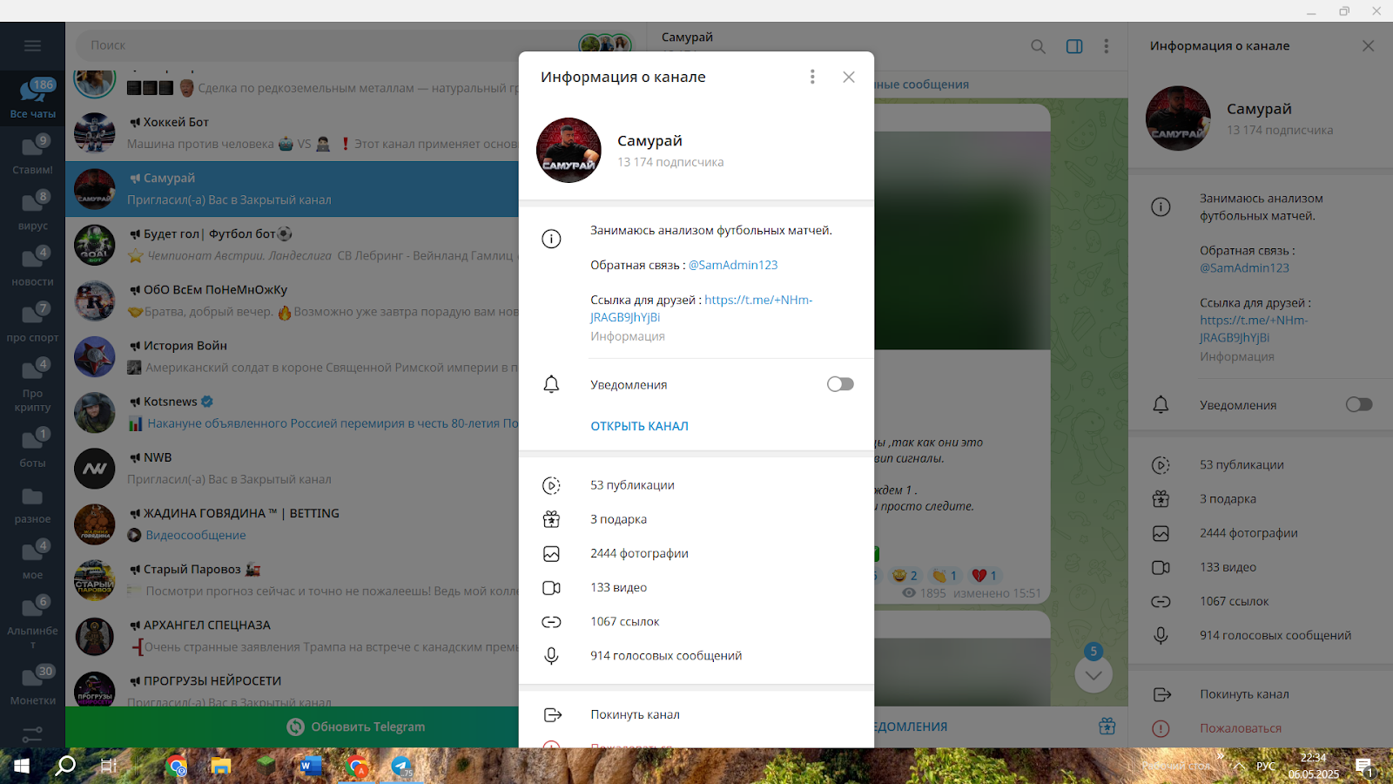Close the channel info dialog
Image resolution: width=1393 pixels, height=784 pixels.
pyautogui.click(x=849, y=77)
